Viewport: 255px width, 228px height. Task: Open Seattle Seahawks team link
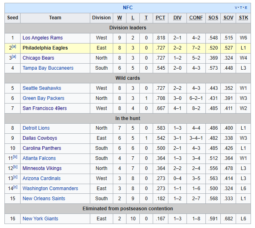(42, 88)
